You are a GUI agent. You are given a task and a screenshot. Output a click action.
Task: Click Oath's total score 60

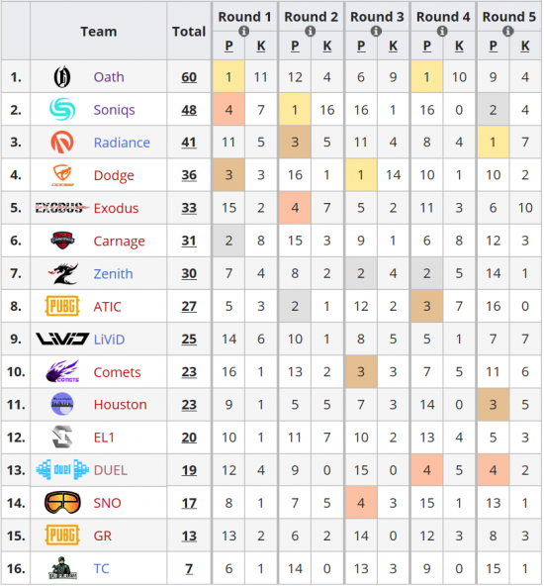click(x=189, y=77)
